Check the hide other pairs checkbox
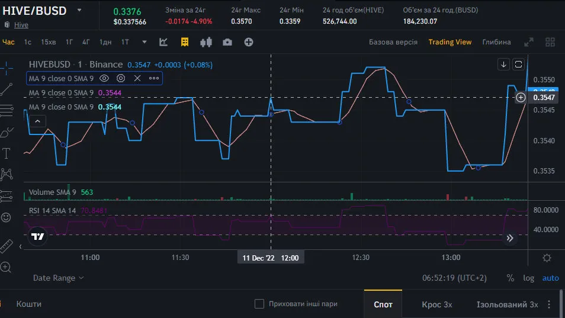565x318 pixels. point(259,304)
